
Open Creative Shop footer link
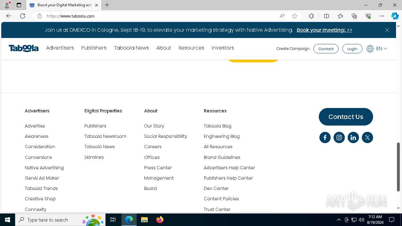tap(40, 199)
